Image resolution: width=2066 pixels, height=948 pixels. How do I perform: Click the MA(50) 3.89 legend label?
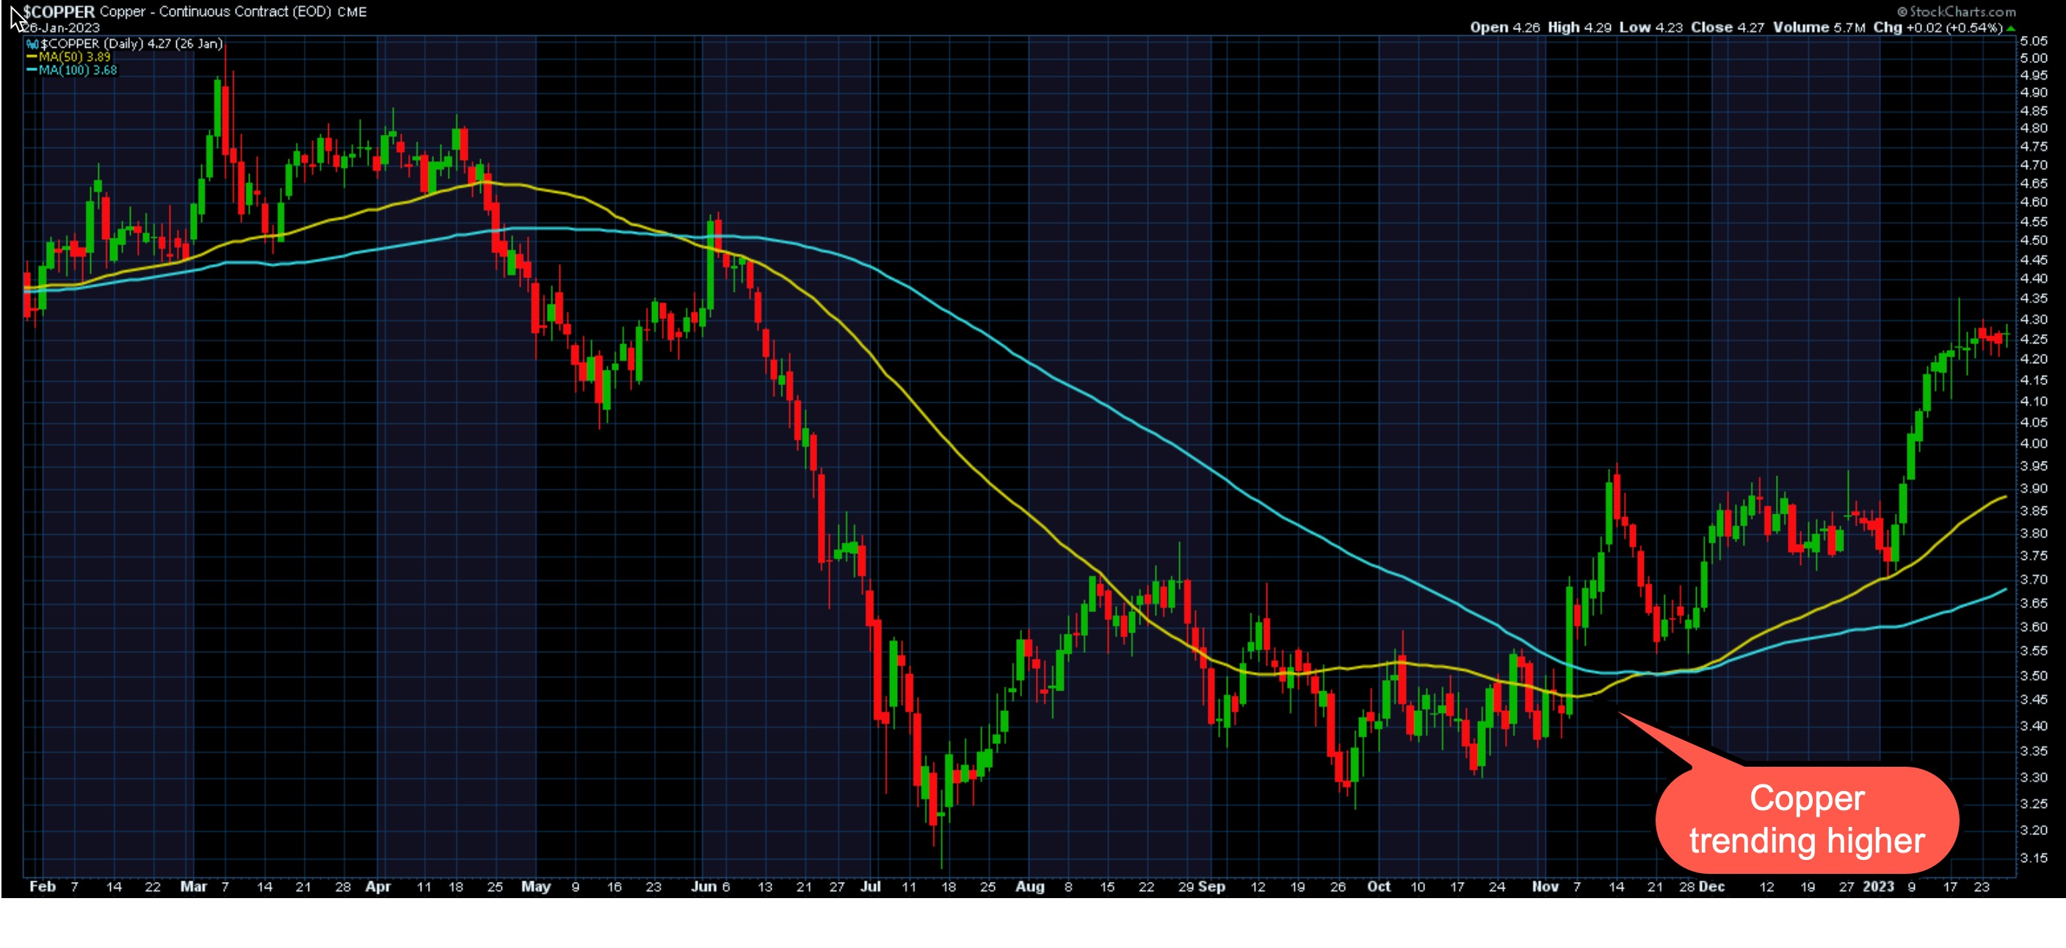tap(75, 57)
